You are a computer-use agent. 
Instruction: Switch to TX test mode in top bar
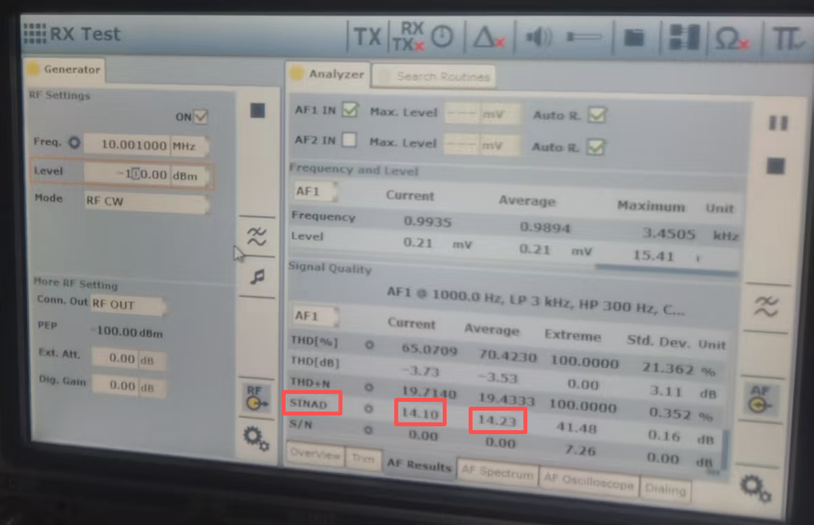367,37
